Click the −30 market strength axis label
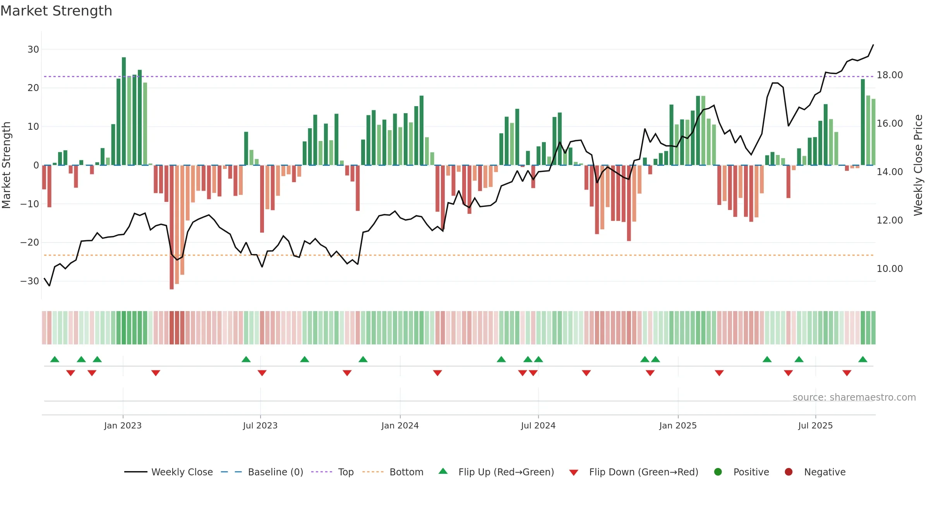 pyautogui.click(x=30, y=281)
